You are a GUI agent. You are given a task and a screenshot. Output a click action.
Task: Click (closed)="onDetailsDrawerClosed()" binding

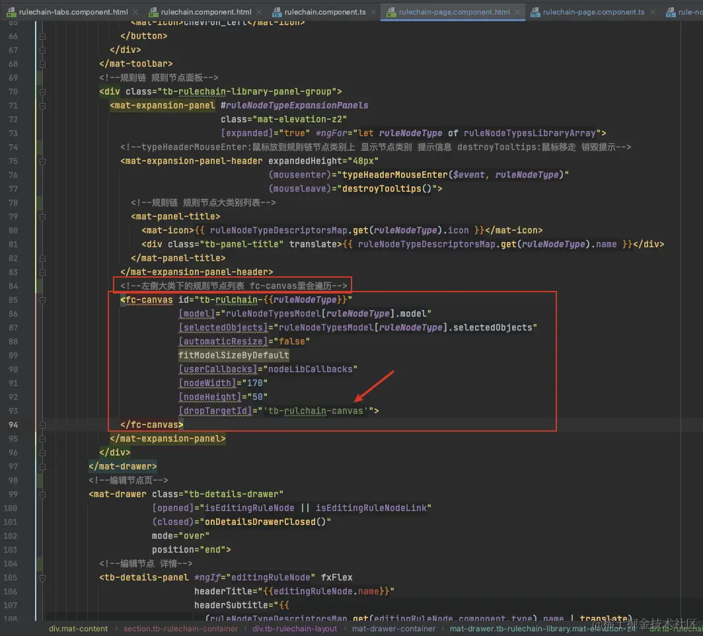242,522
